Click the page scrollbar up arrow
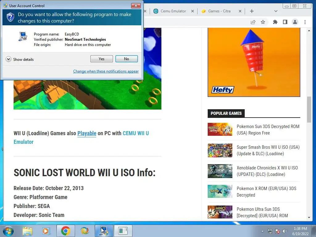Viewport: 316px width, 237px height. (309, 31)
